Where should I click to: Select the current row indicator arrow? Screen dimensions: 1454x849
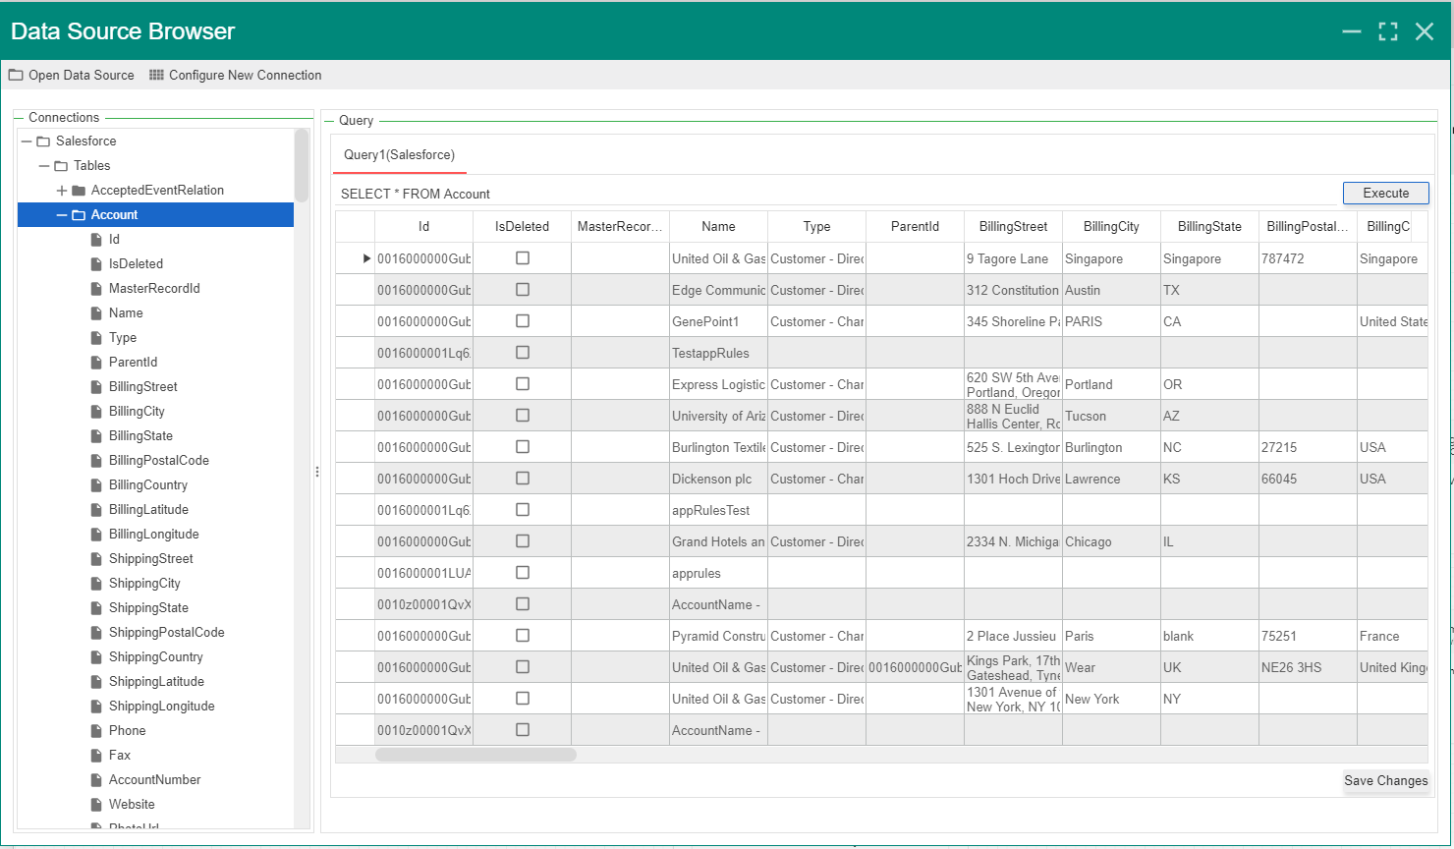(x=366, y=258)
